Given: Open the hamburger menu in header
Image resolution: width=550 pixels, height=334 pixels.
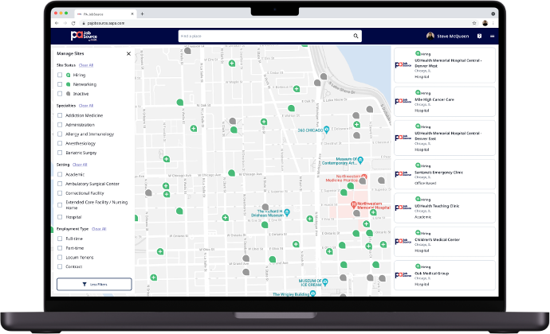Looking at the screenshot, I should point(493,36).
